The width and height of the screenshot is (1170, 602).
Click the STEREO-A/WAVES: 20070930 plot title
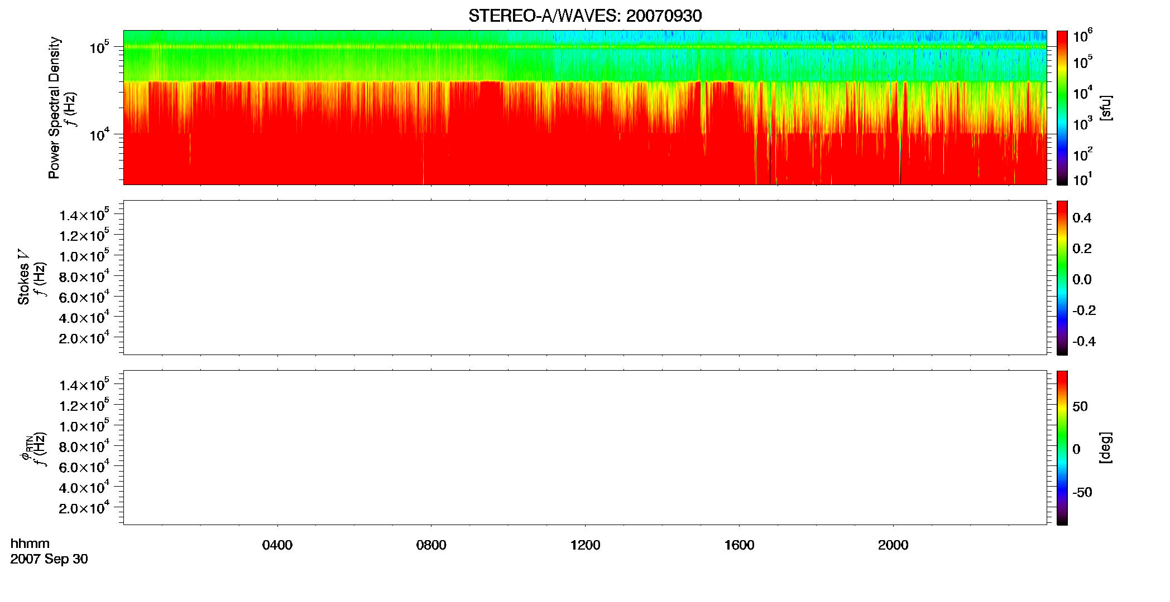[x=585, y=16]
